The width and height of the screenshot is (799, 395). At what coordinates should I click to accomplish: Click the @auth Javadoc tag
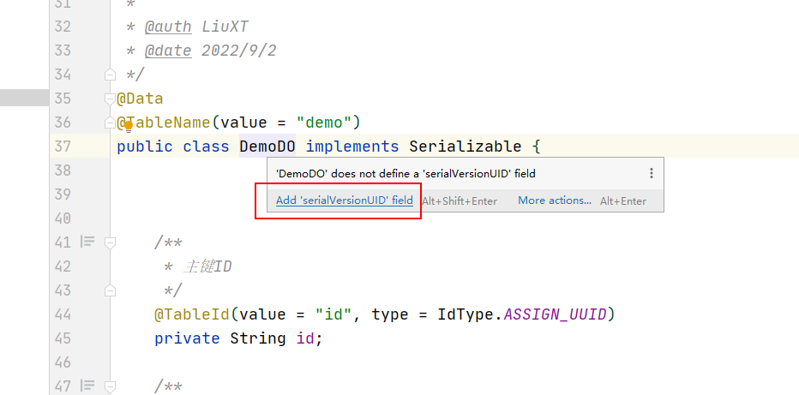pyautogui.click(x=167, y=27)
